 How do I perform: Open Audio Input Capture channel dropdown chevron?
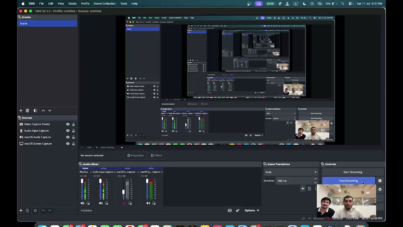pos(115,172)
